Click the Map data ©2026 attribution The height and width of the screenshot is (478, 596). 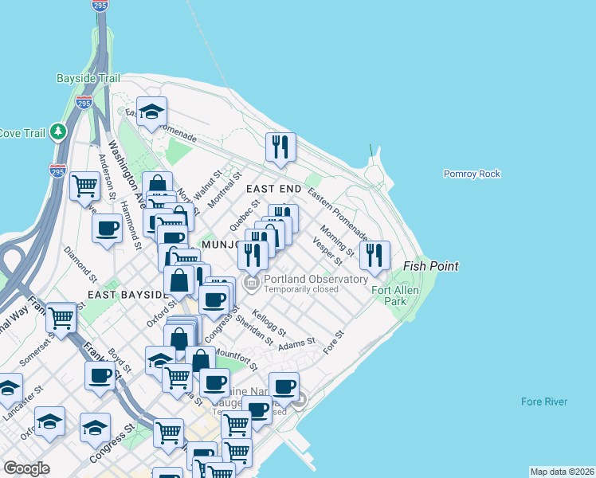pyautogui.click(x=563, y=472)
